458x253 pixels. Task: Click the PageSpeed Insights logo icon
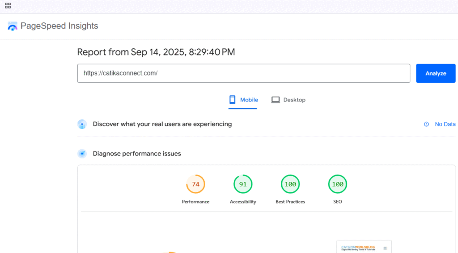(13, 26)
